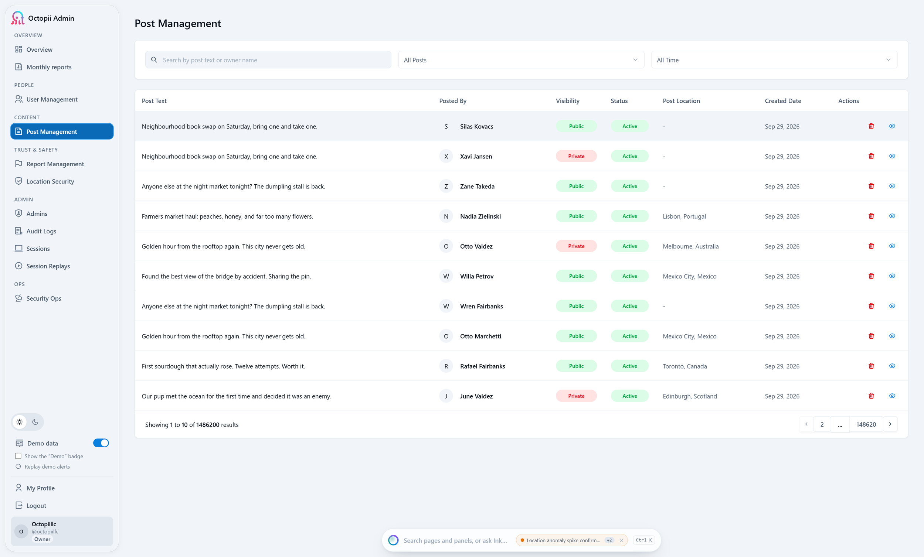Click the Octopii Admin logo
Image resolution: width=924 pixels, height=557 pixels.
coord(18,18)
